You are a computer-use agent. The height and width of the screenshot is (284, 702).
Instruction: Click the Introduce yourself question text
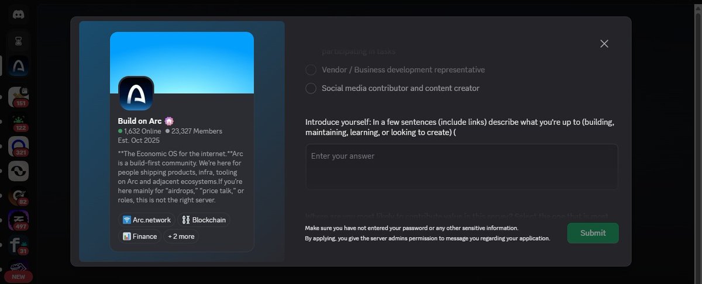point(460,127)
